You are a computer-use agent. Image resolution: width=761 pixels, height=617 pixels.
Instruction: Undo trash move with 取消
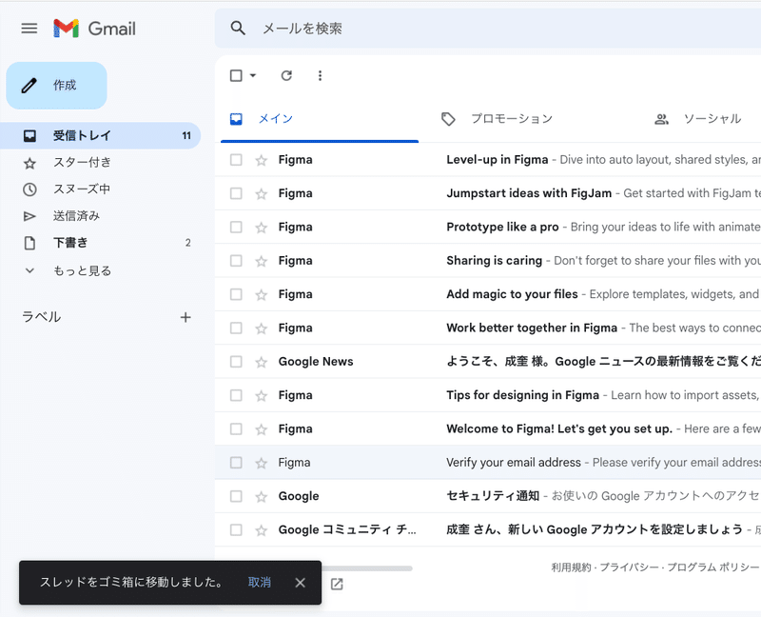click(x=259, y=583)
